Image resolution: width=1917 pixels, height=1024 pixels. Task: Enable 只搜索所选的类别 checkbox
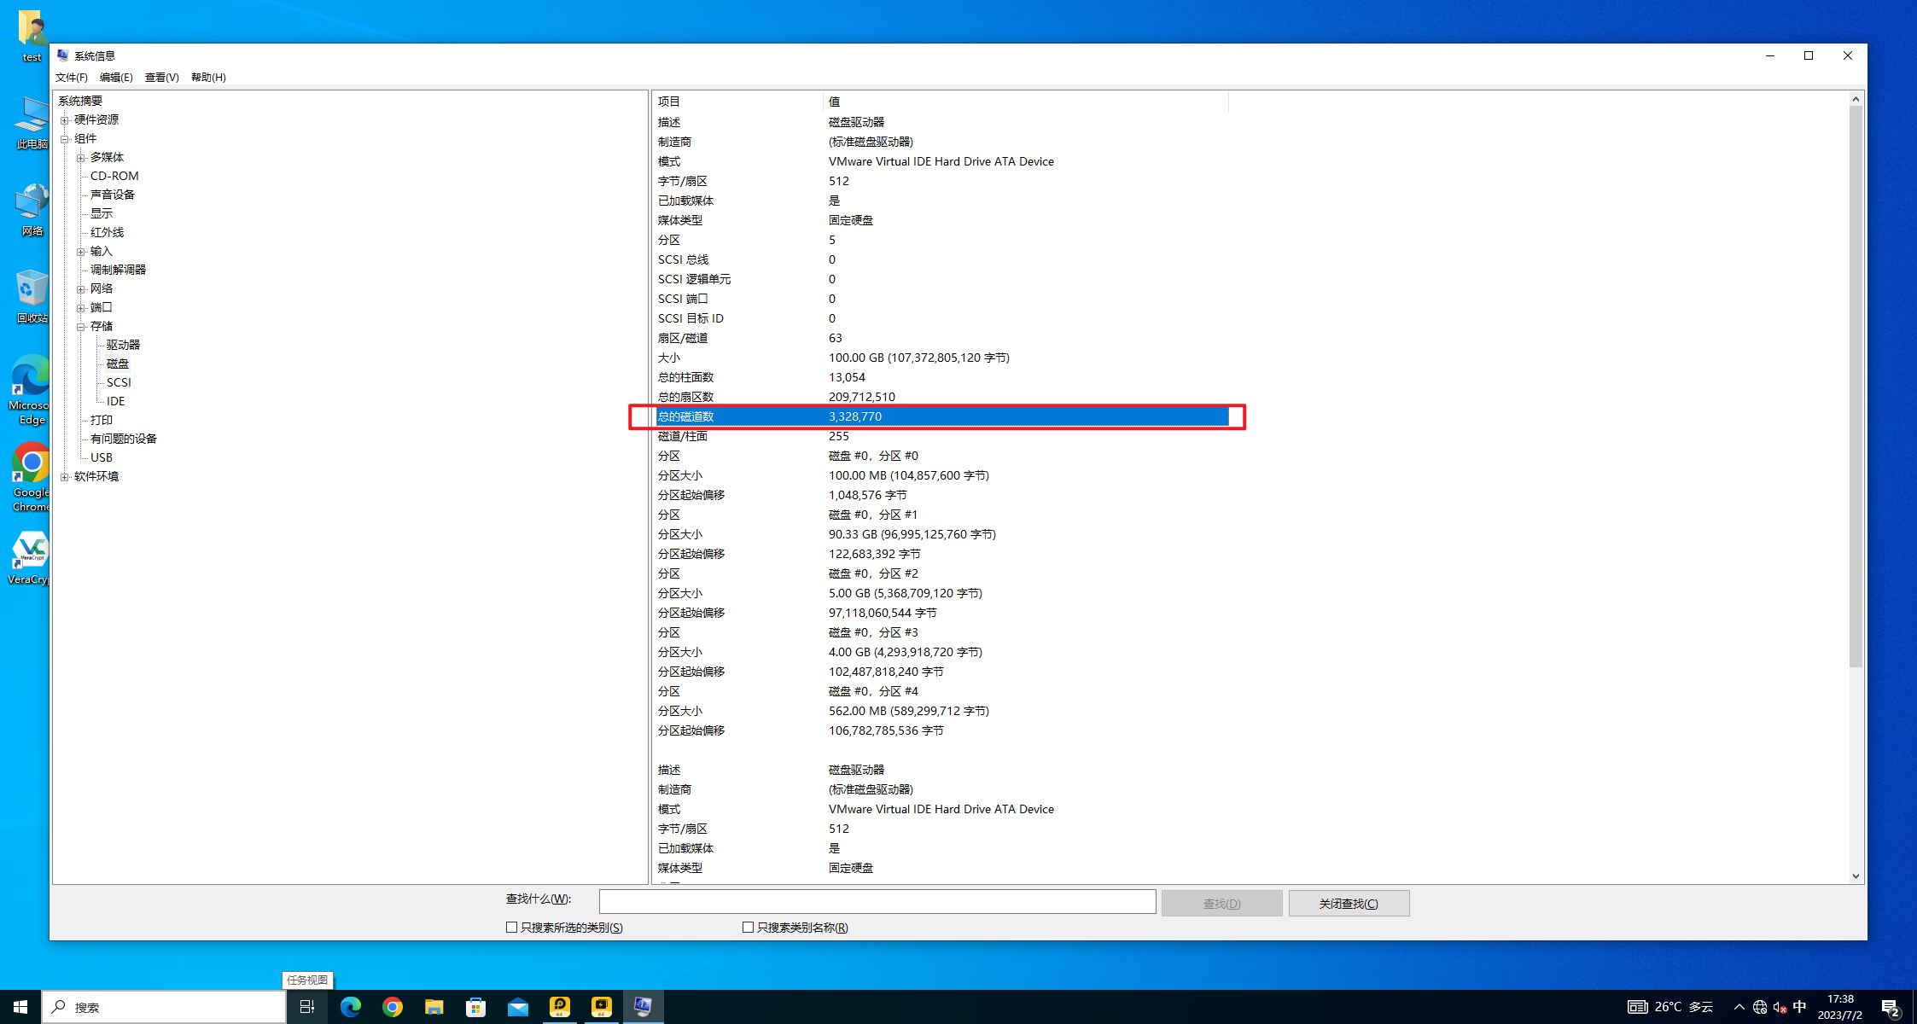(x=511, y=927)
